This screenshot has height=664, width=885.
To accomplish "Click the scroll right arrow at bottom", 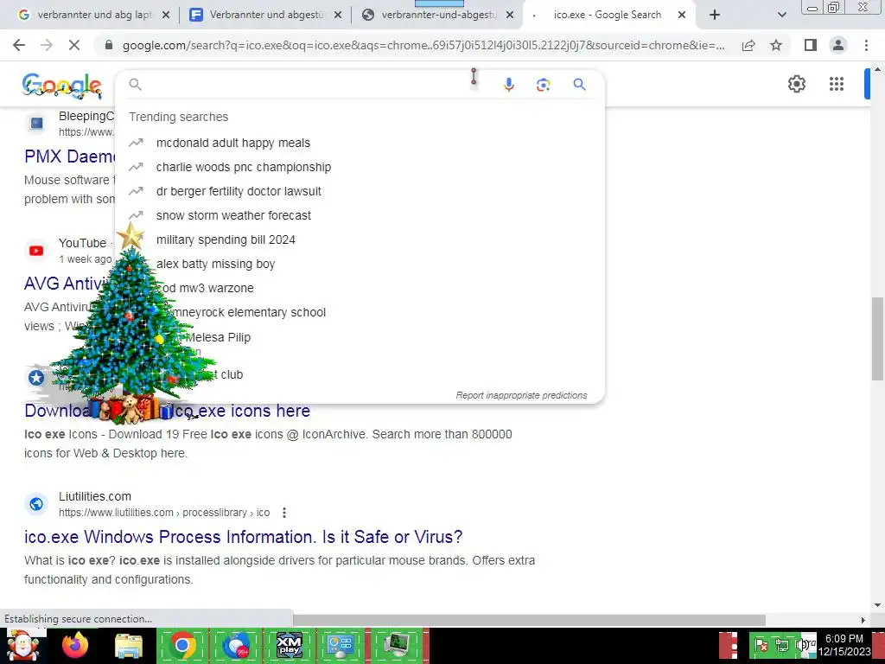I will 863,620.
